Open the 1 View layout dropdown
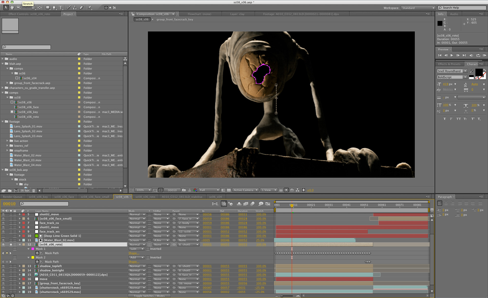Image resolution: width=488 pixels, height=298 pixels. pos(269,190)
